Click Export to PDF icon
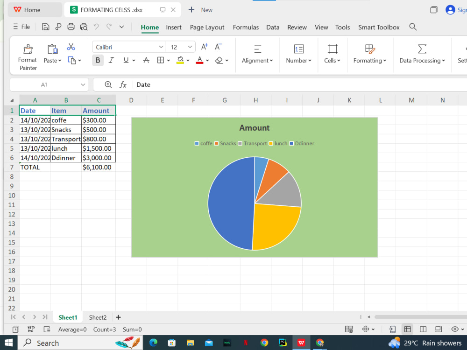Image resolution: width=467 pixels, height=350 pixels. [x=58, y=27]
